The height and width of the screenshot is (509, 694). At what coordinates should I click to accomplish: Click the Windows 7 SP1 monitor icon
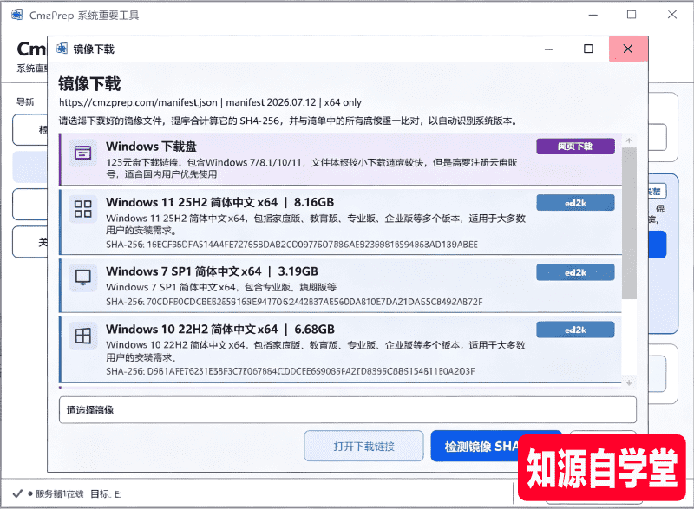[x=82, y=277]
